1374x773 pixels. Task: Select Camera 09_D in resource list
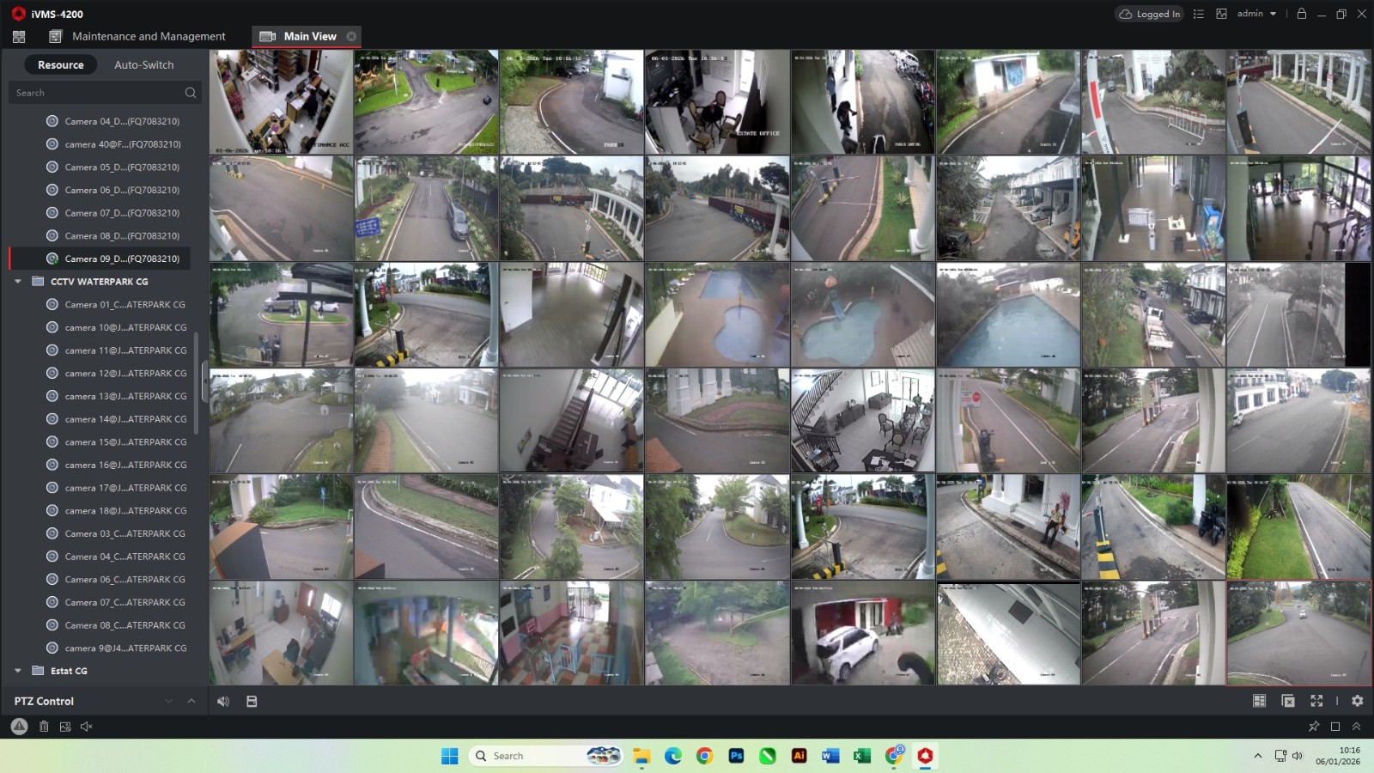(122, 259)
